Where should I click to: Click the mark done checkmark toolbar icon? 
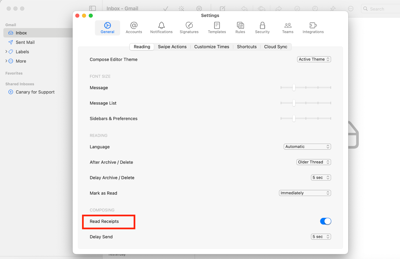click(x=165, y=9)
